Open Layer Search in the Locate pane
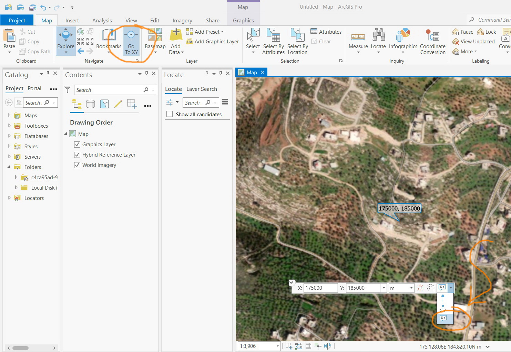Screen dimensions: 511x352 pyautogui.click(x=201, y=89)
